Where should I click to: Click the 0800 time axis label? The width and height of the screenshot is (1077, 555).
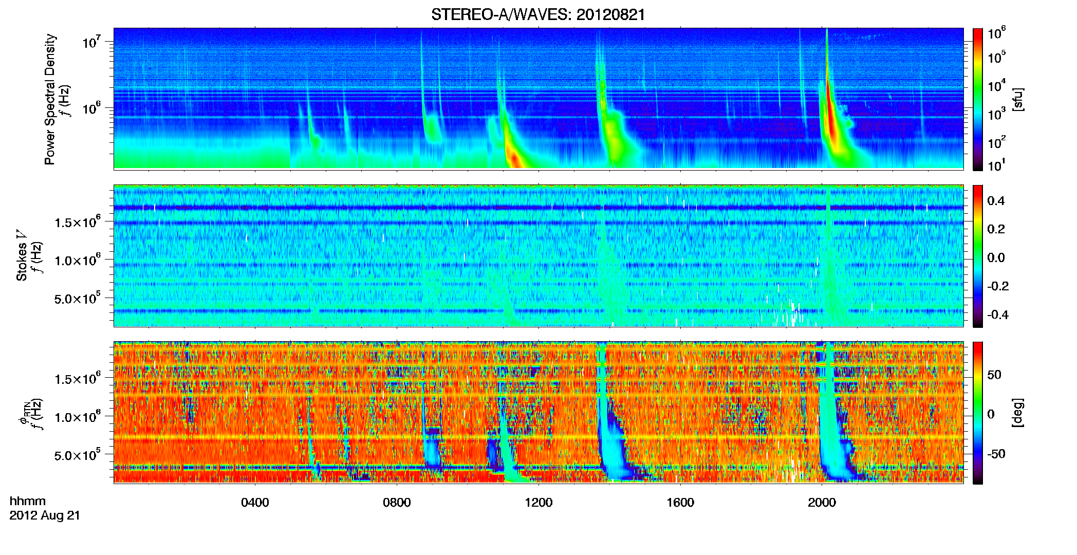point(397,503)
